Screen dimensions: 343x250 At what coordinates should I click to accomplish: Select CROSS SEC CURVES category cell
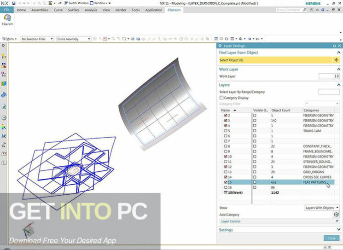pyautogui.click(x=317, y=177)
